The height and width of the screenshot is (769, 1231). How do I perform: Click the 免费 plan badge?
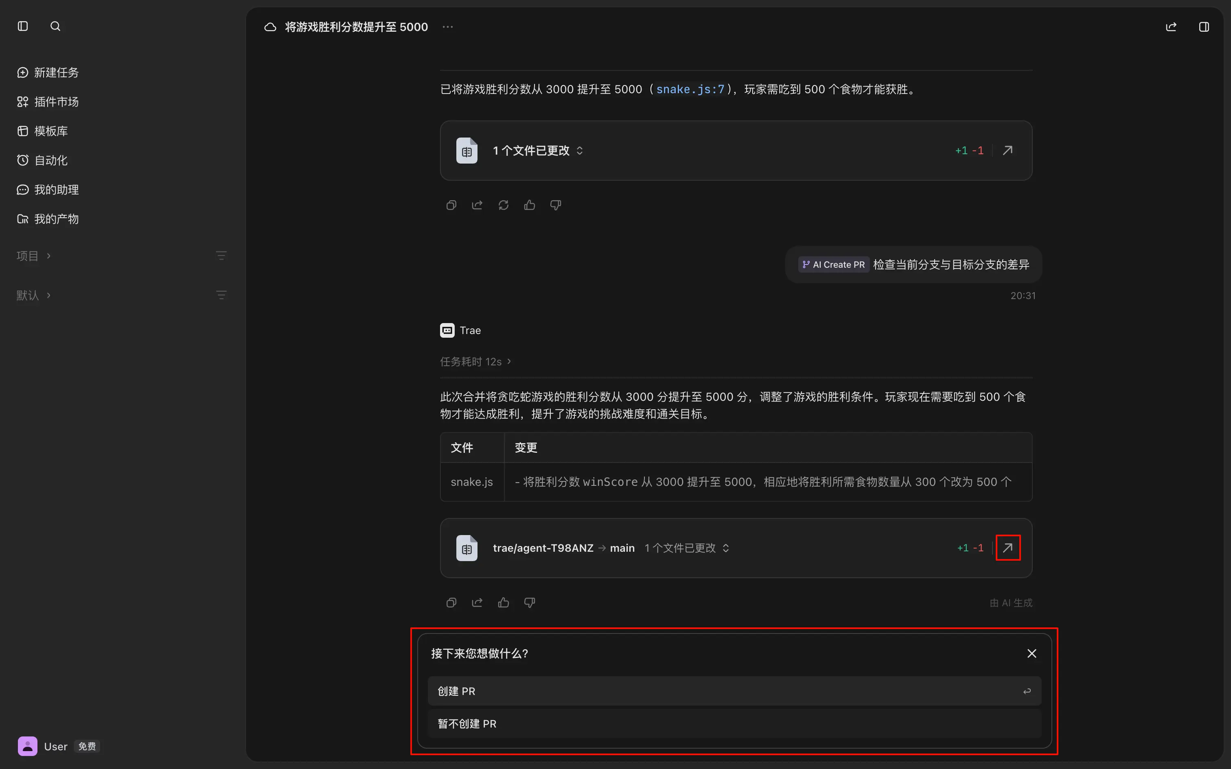(87, 746)
